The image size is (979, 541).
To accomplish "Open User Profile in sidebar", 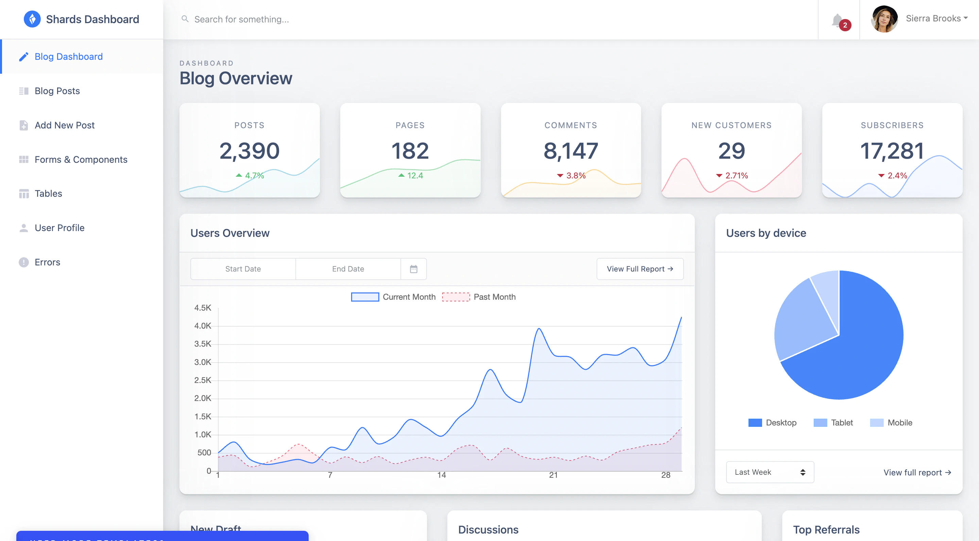I will coord(82,228).
